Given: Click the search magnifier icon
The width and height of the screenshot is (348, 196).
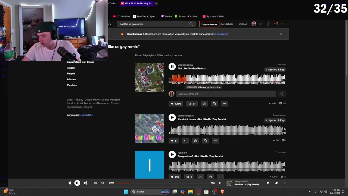Looking at the screenshot, I should tap(191, 24).
